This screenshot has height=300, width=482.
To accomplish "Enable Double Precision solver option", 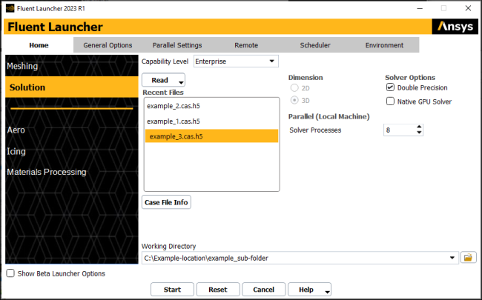I will [390, 87].
